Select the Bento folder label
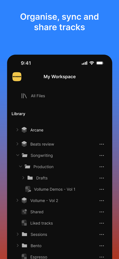The height and width of the screenshot is (259, 119). (x=36, y=246)
